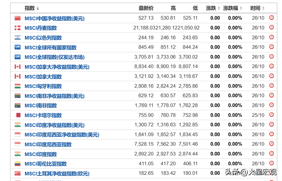Open the MSCI中国净收益指数(美元) link
Viewport: 282px width, 181px height.
click(x=55, y=18)
